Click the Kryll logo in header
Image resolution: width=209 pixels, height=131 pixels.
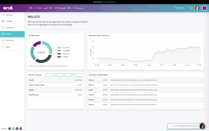tap(8, 8)
